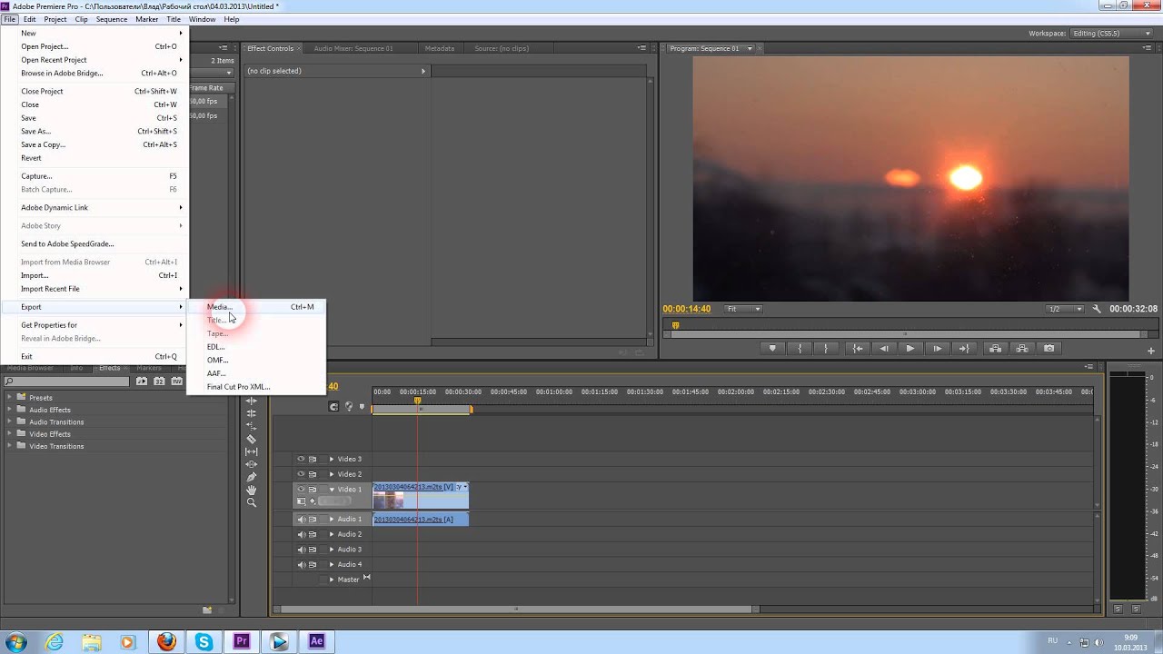Filter YUV effects in Effects panel

coord(176,381)
